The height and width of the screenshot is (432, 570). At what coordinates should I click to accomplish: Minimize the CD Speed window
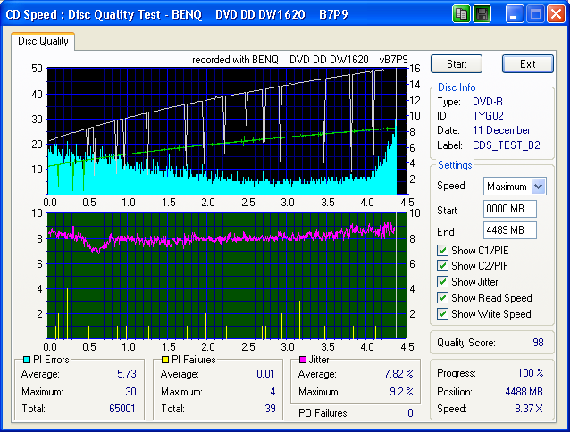[515, 14]
